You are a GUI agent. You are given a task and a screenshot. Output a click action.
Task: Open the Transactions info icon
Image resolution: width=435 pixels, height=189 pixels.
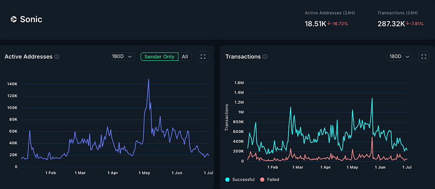(x=265, y=56)
